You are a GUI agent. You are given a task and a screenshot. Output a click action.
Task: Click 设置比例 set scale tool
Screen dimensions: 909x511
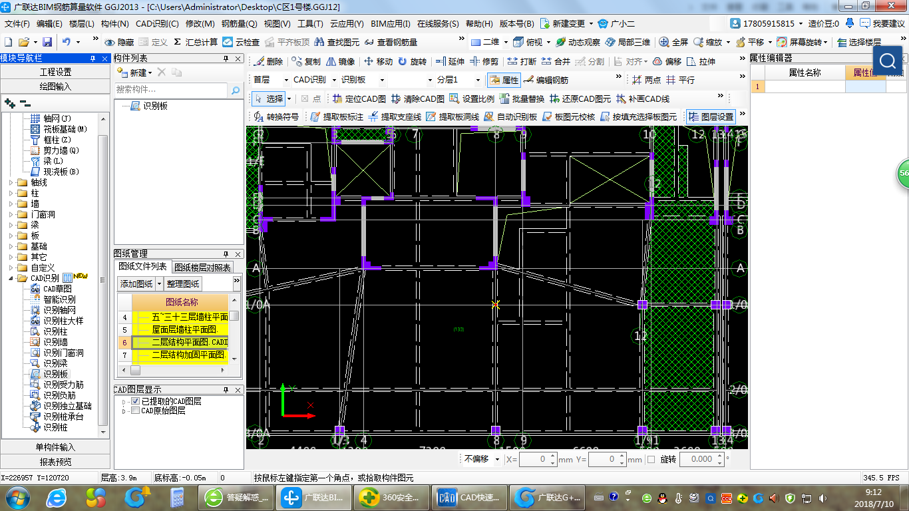point(472,98)
